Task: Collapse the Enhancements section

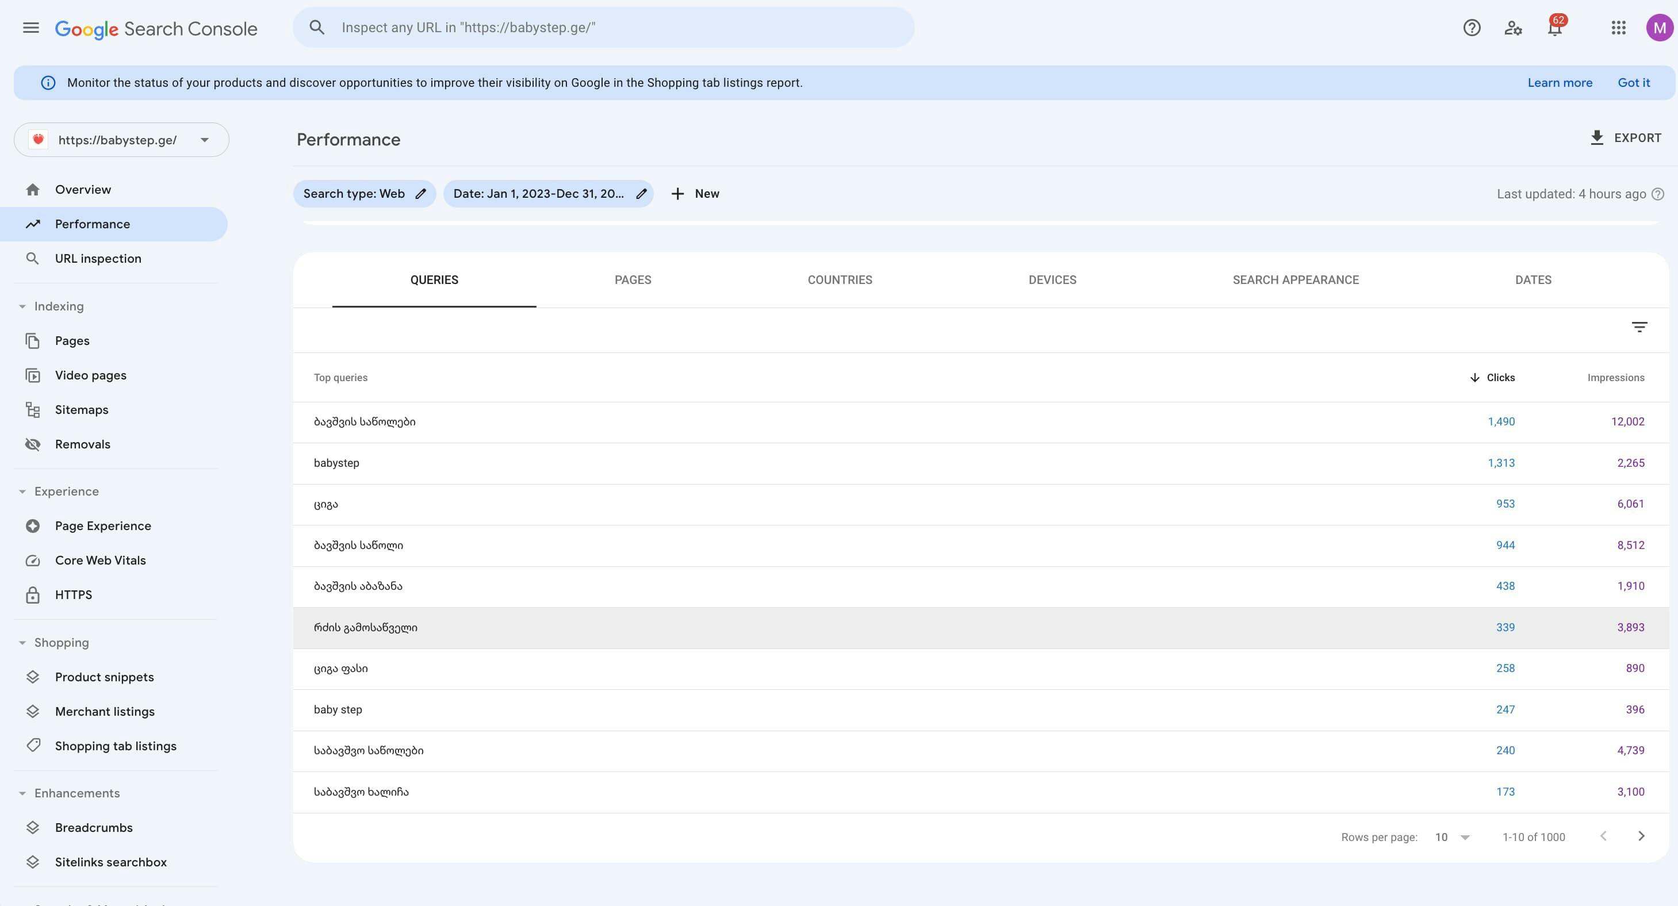Action: 22,793
